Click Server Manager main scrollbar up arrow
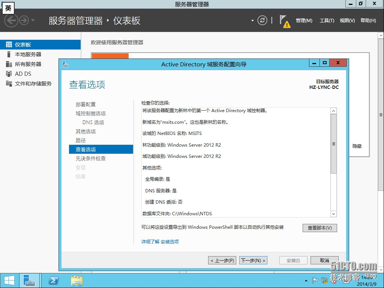 (x=381, y=36)
